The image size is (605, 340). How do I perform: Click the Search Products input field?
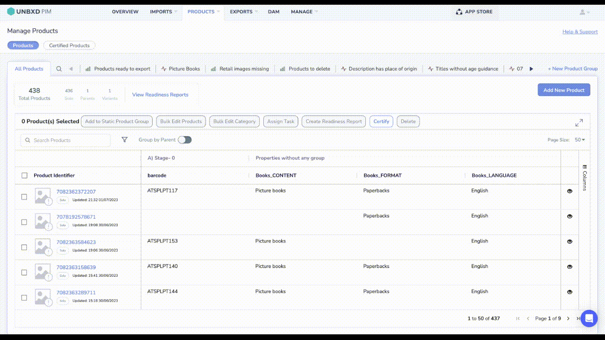pos(66,140)
